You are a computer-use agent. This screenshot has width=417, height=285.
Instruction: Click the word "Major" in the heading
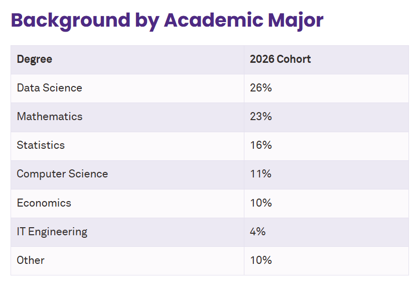pos(296,20)
